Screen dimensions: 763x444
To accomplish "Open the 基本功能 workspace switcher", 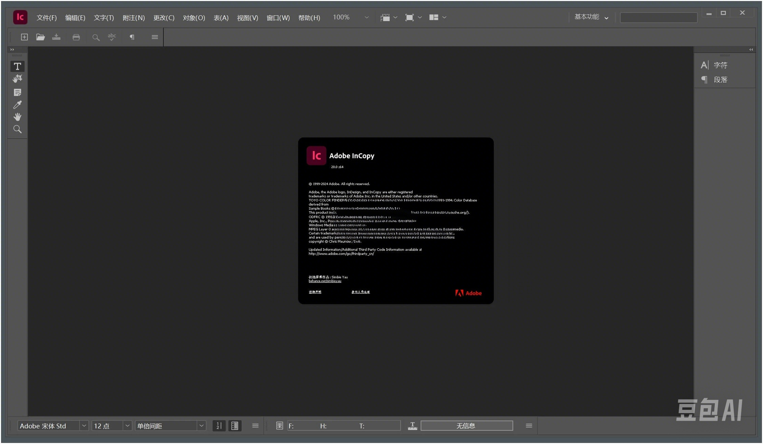I will pyautogui.click(x=591, y=17).
